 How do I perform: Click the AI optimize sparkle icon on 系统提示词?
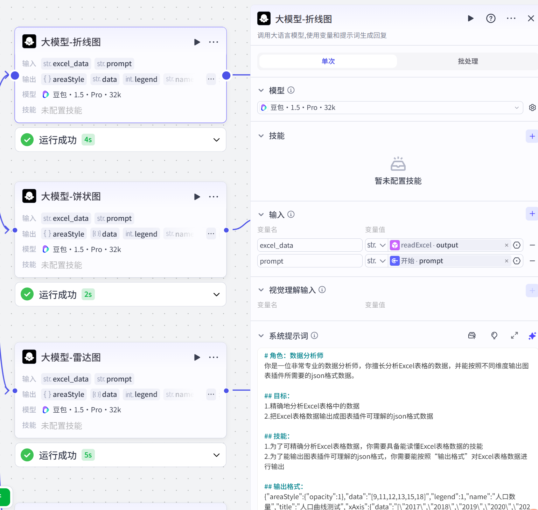pyautogui.click(x=532, y=336)
